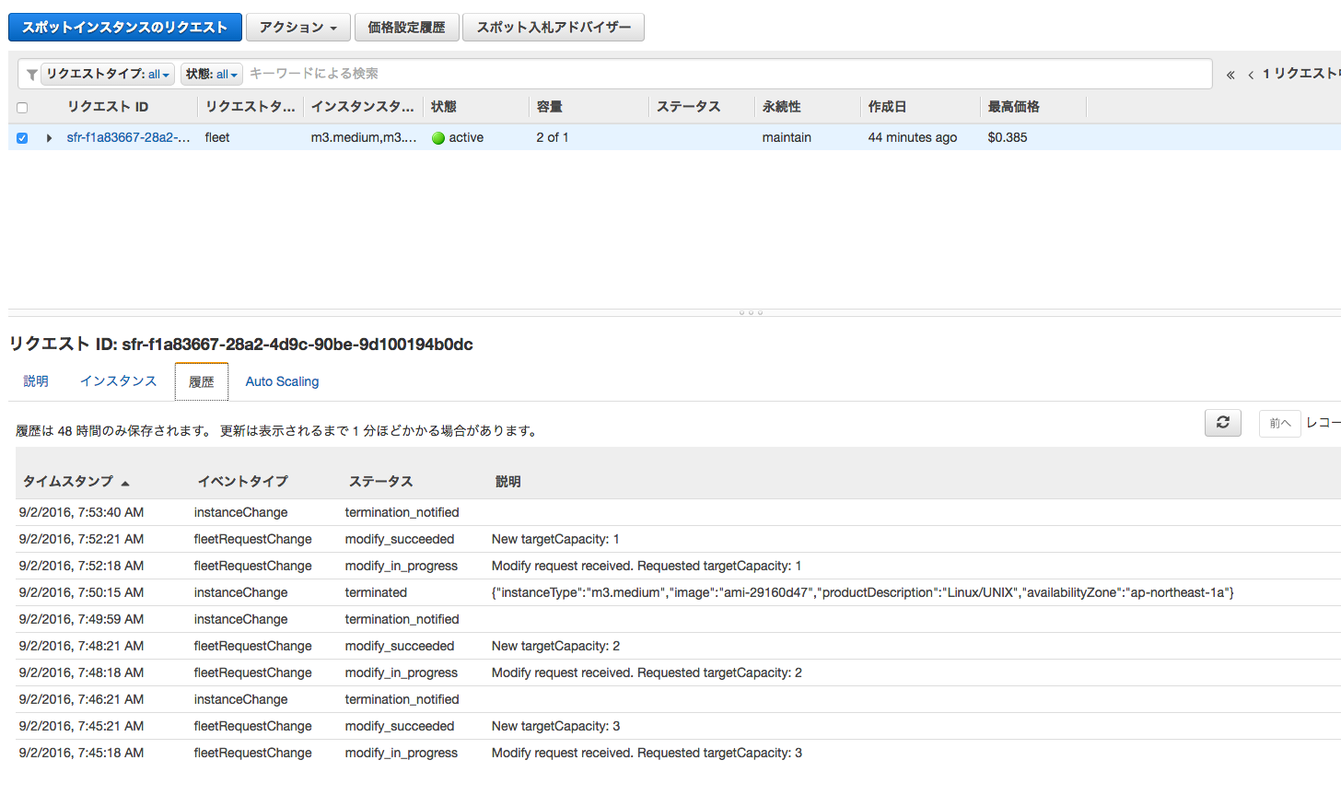
Task: Uncheck the sfr-f1a83667 request row checkbox
Action: [22, 138]
